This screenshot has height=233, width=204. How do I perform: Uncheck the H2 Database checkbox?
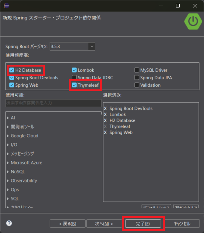tap(12, 70)
